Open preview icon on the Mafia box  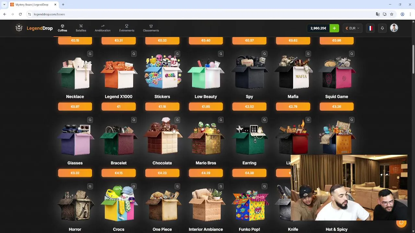308,54
